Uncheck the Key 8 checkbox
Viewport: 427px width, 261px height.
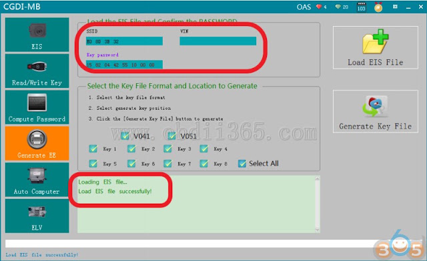click(x=204, y=163)
